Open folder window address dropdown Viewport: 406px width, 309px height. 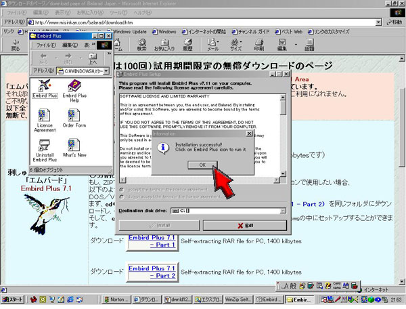click(x=106, y=70)
